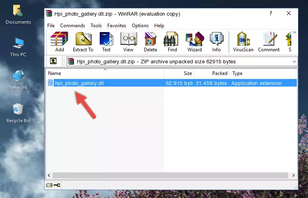The height and width of the screenshot is (198, 308).
Task: Click the key password icon in status bar
Action: 57,185
